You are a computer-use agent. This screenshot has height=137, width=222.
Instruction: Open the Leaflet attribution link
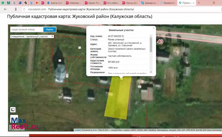point(77,130)
